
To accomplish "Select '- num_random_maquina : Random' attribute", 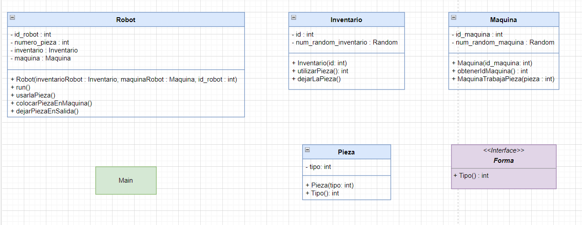I will click(x=503, y=42).
